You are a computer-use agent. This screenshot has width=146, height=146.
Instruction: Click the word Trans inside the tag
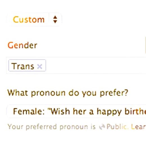(23, 66)
